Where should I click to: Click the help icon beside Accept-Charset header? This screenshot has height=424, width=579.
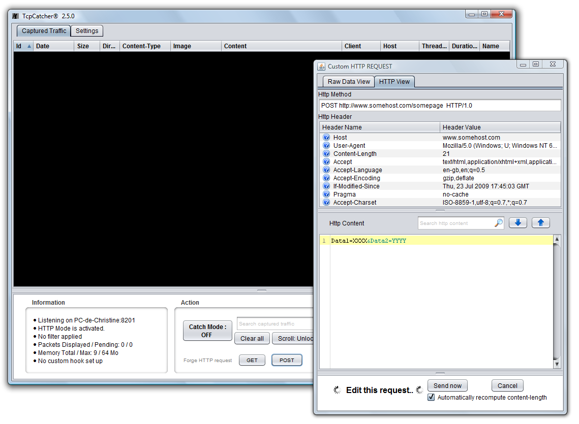pyautogui.click(x=326, y=202)
